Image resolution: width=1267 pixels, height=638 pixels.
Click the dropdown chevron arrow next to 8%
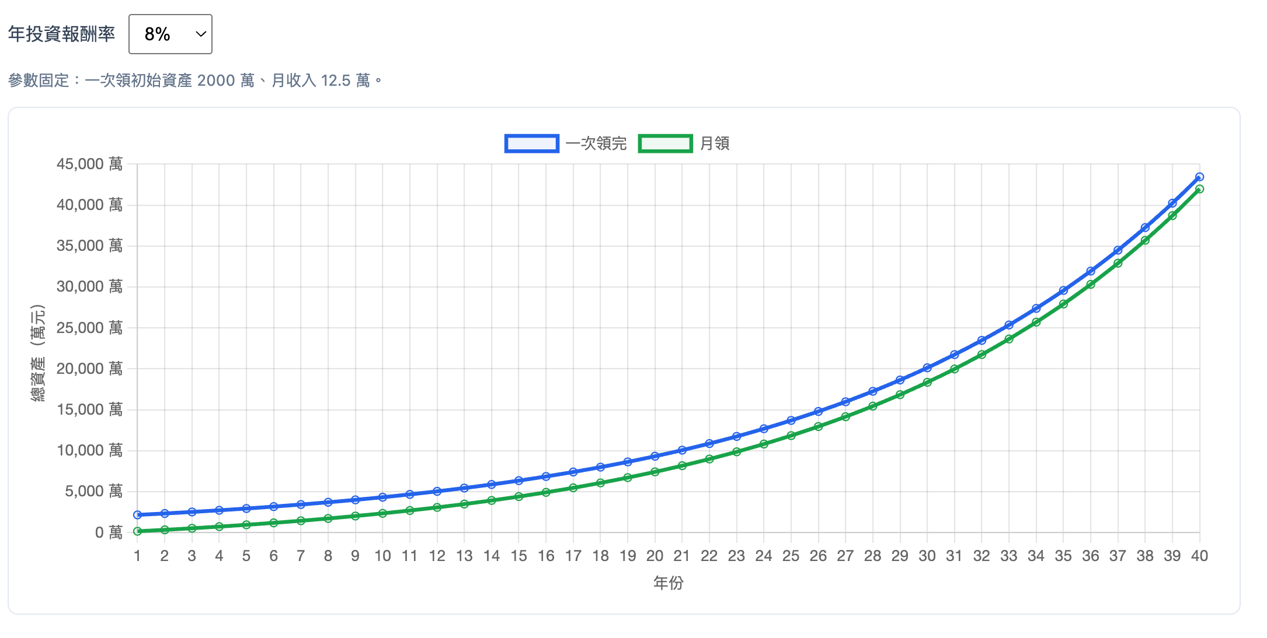(201, 34)
